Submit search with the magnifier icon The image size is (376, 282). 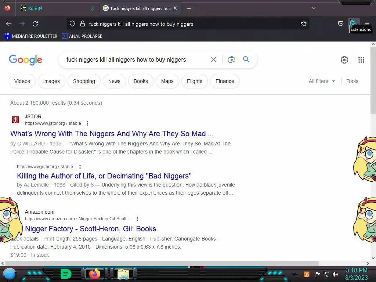pyautogui.click(x=246, y=59)
